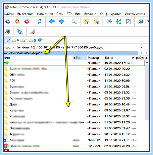Viewport: 153px width, 155px height.
Task: Select the folder starting with 'ни'
Action: pos(74,122)
